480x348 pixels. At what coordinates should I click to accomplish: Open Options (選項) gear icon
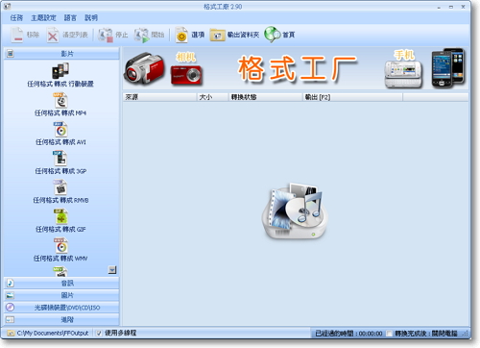[181, 35]
